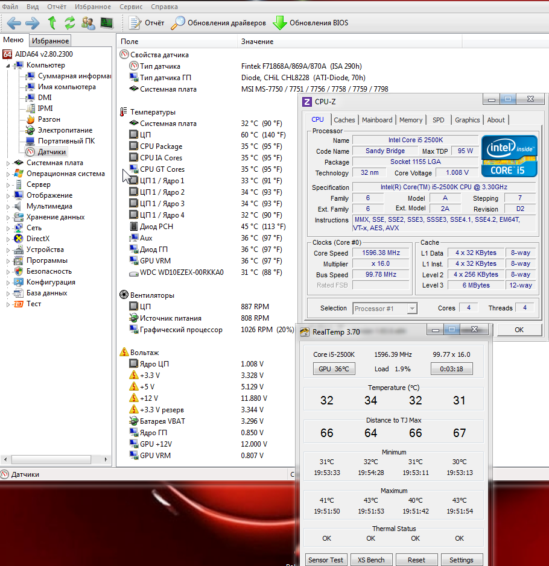Open Обновления драйверов from the toolbar

click(x=218, y=23)
